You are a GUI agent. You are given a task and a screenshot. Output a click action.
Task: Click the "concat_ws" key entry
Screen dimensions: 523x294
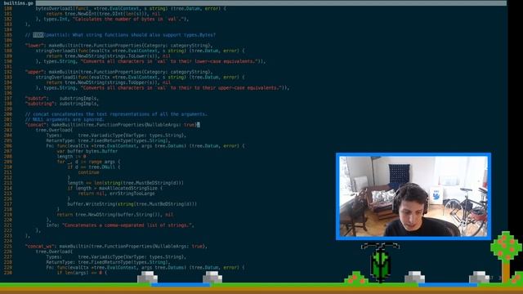tap(40, 247)
